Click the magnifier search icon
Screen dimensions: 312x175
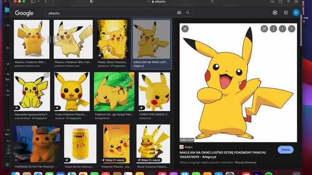(188, 13)
